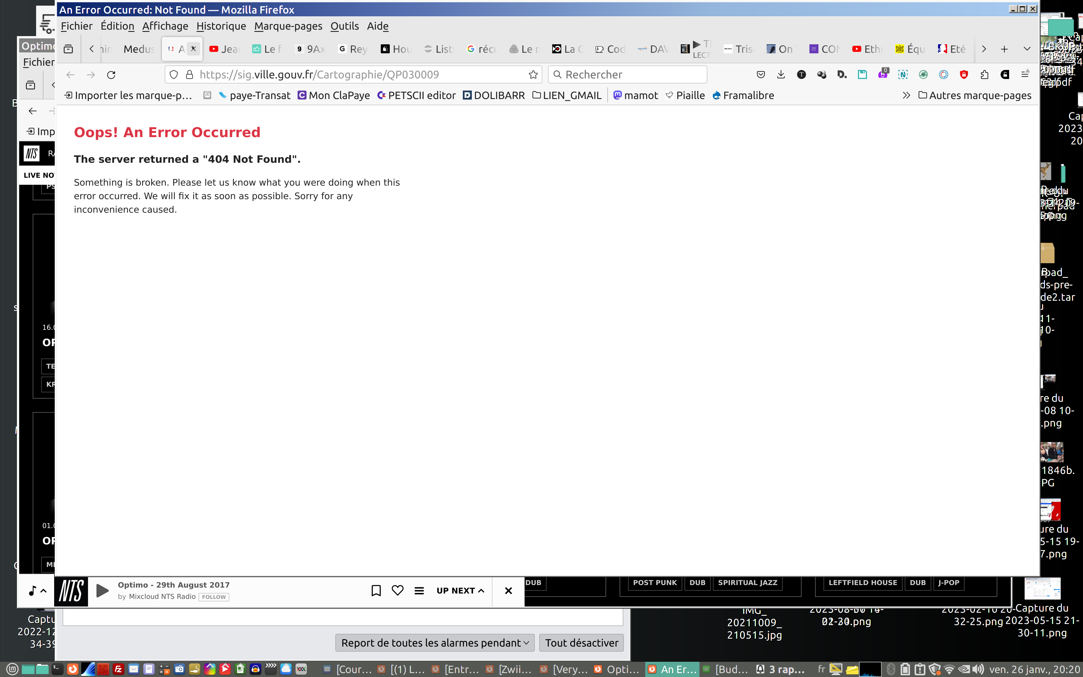
Task: Toggle the heart favorite on Optimo show
Action: point(397,591)
